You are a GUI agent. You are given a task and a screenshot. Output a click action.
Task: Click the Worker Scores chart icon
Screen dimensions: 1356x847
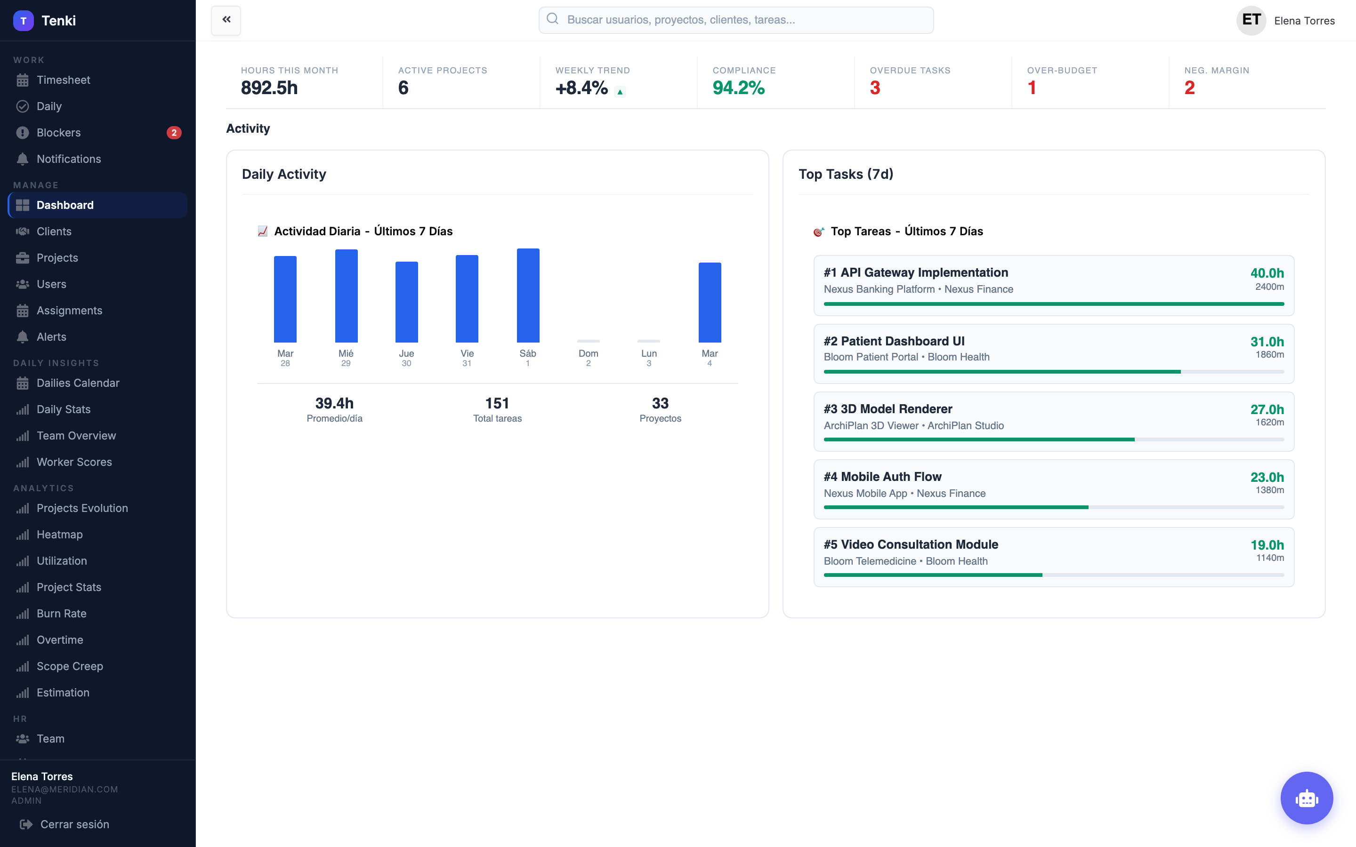[x=23, y=462]
